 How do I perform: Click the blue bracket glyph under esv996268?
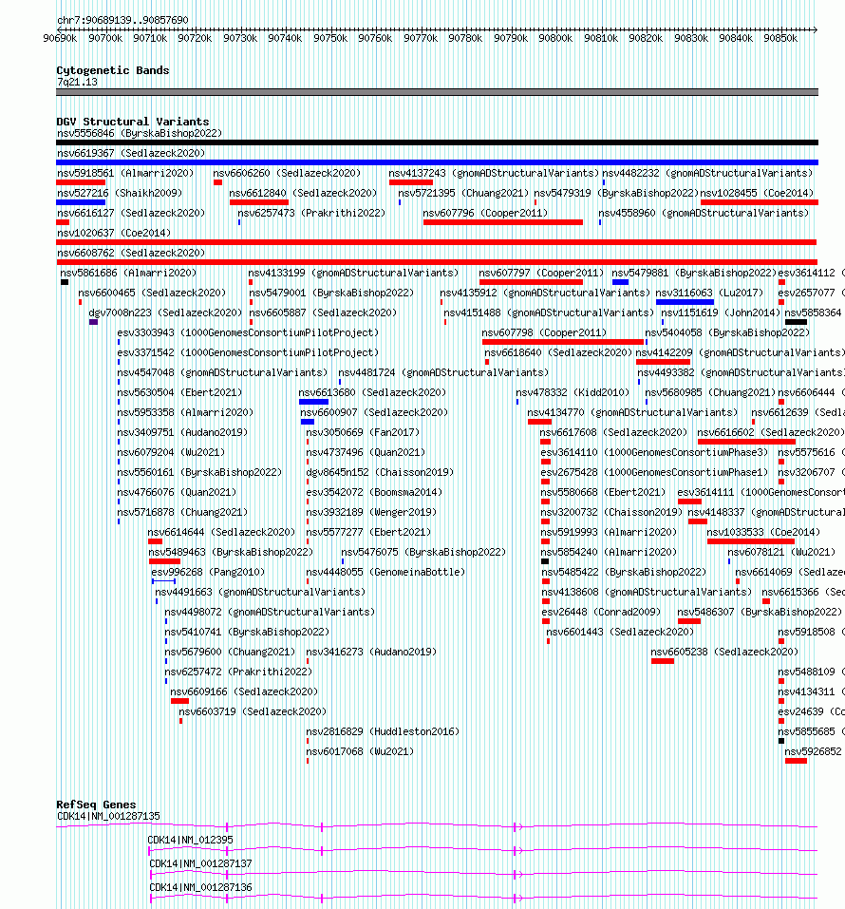click(164, 581)
